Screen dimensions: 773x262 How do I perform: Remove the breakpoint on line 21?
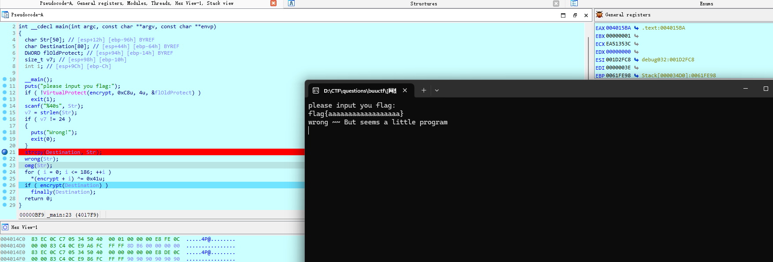pyautogui.click(x=4, y=152)
